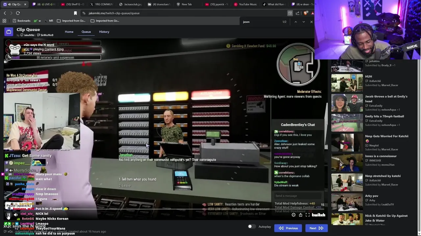Switch to the History tab

tap(104, 32)
